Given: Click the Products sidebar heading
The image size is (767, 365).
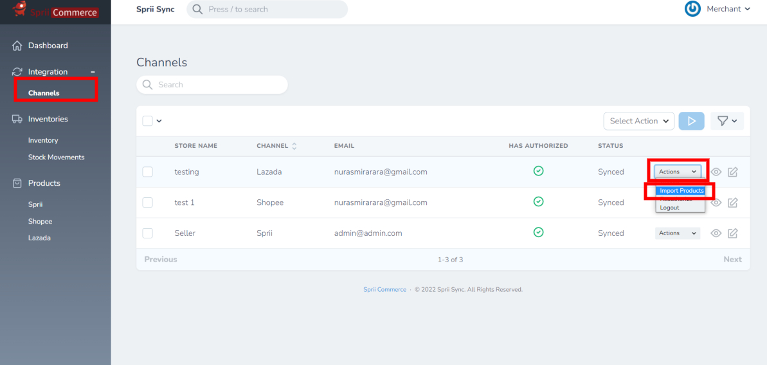Looking at the screenshot, I should 44,183.
